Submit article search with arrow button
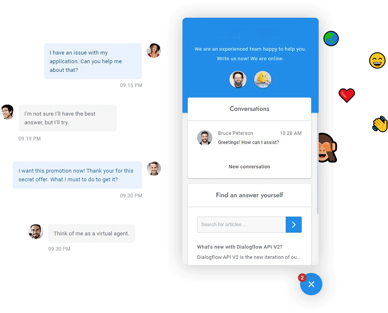This screenshot has height=313, width=388. point(293,224)
